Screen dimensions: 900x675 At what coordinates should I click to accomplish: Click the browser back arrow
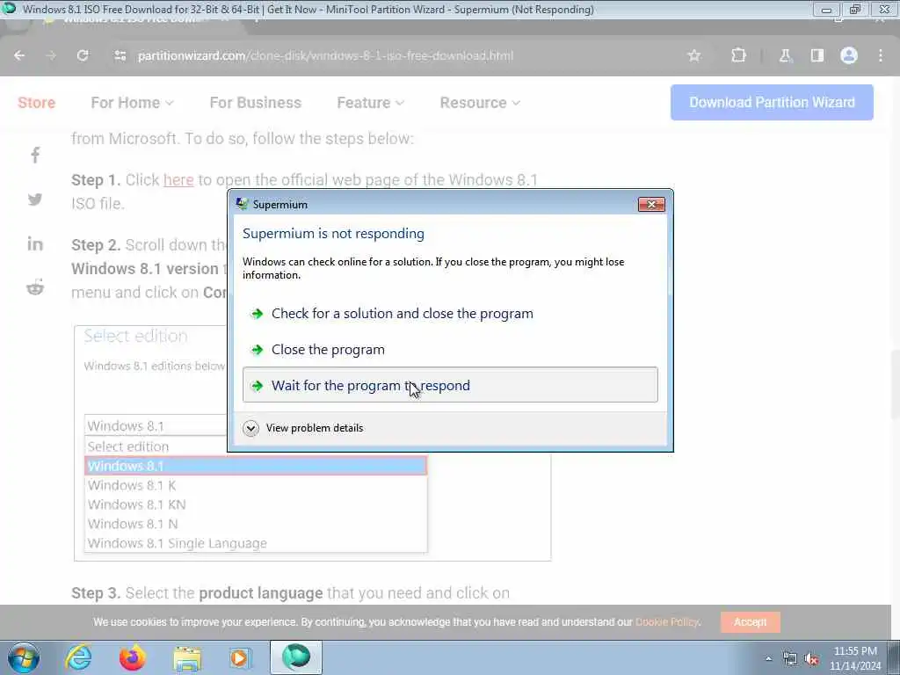coord(19,55)
